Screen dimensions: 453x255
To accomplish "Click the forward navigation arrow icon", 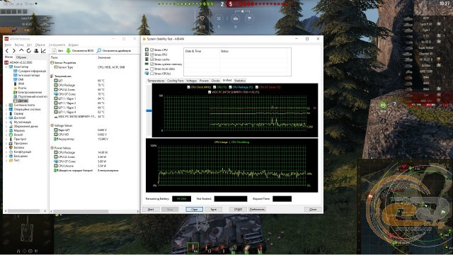I will coord(13,51).
